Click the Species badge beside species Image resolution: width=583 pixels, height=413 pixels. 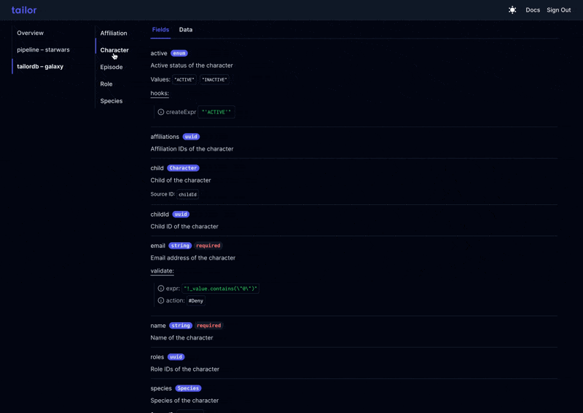coord(188,388)
